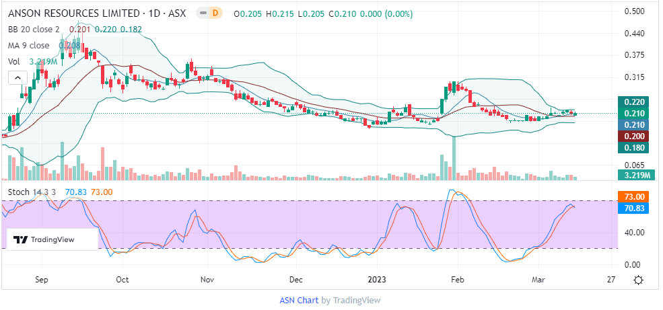
Task: Click the Feb marker on time axis
Action: [x=457, y=278]
